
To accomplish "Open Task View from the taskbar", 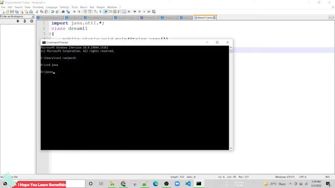I will 101,184.
